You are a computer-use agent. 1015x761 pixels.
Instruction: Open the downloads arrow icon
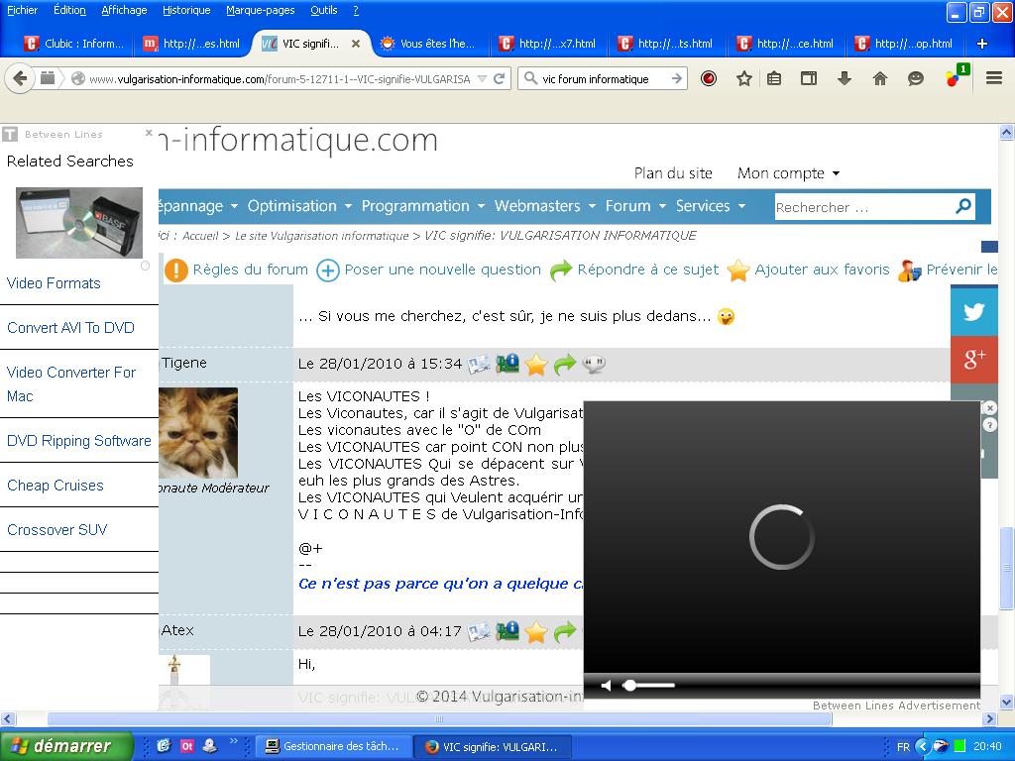[x=845, y=79]
